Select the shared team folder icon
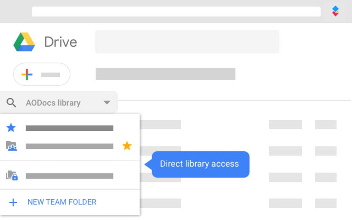352x220 pixels. click(x=11, y=146)
